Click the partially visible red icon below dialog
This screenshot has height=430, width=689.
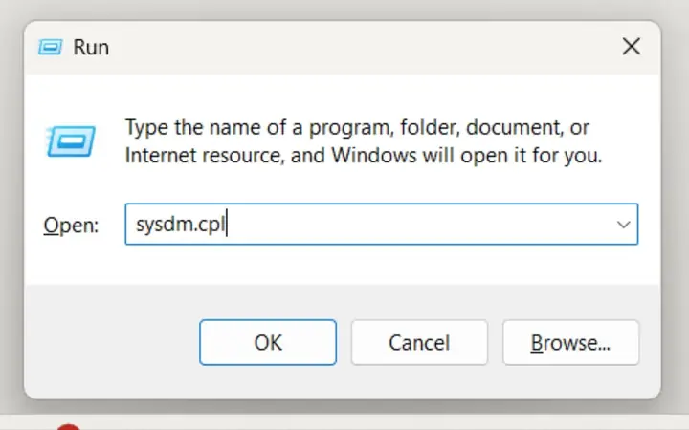coord(69,426)
